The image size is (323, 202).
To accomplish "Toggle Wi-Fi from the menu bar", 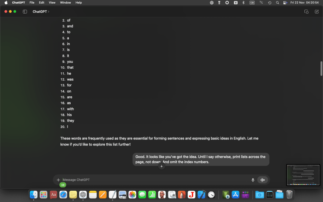I will coord(261,3).
